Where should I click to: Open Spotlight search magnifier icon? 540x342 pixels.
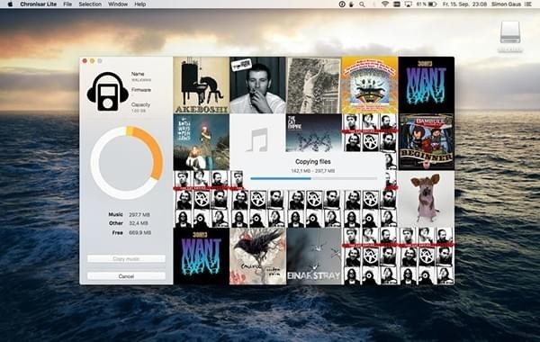pyautogui.click(x=362, y=4)
